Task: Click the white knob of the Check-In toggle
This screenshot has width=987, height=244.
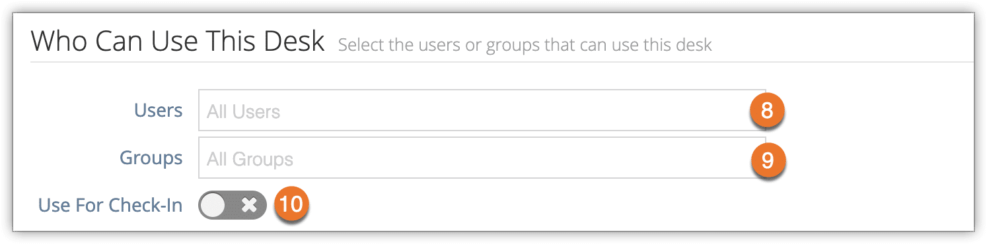Action: pyautogui.click(x=213, y=205)
